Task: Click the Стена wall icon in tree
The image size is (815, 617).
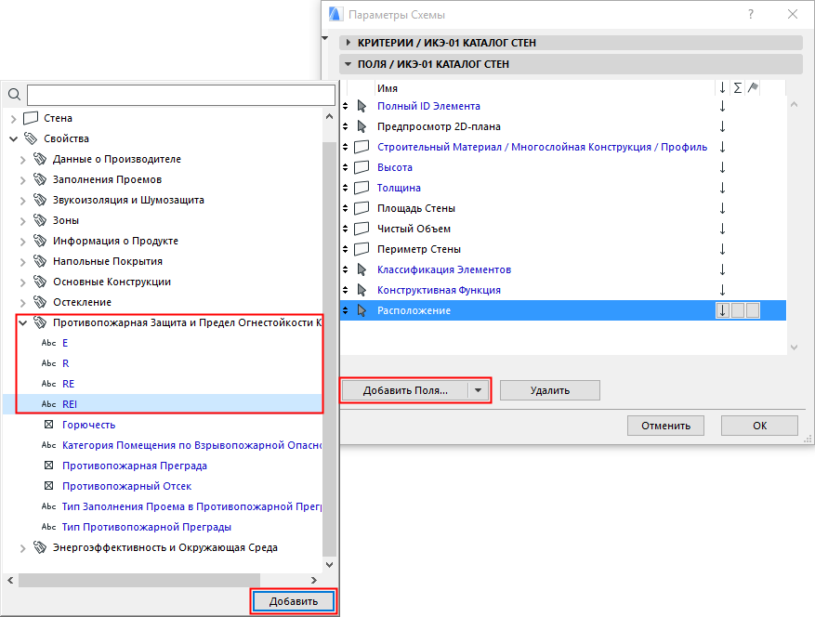Action: [31, 118]
